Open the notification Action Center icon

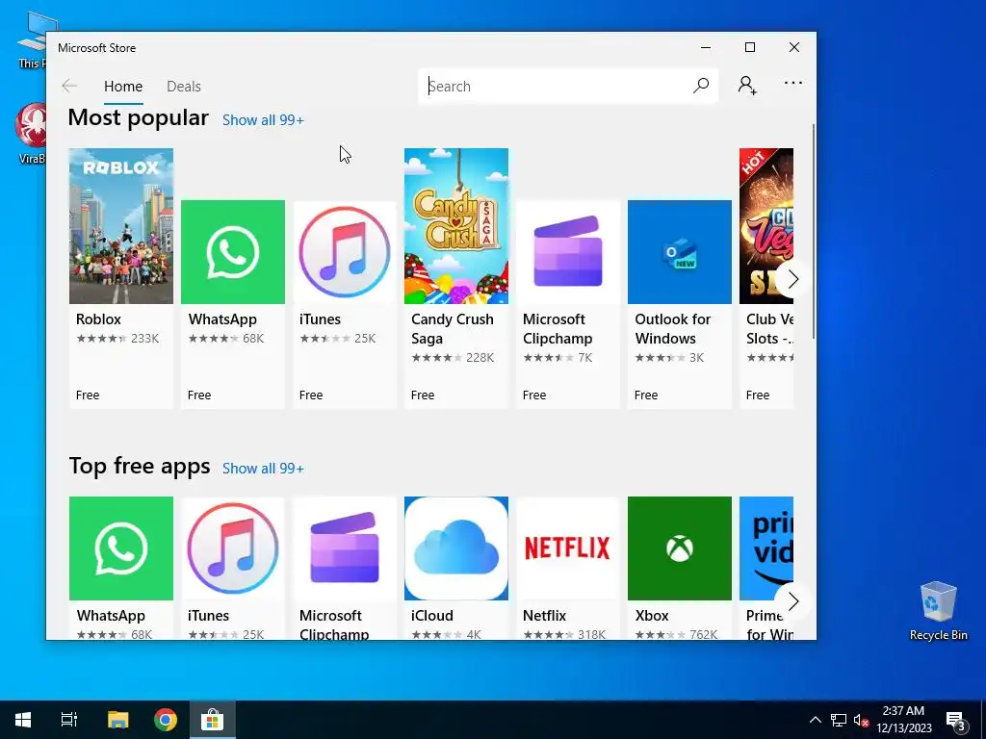(x=956, y=721)
